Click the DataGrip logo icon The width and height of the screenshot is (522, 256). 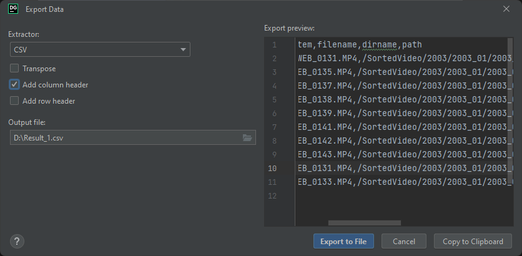(13, 9)
